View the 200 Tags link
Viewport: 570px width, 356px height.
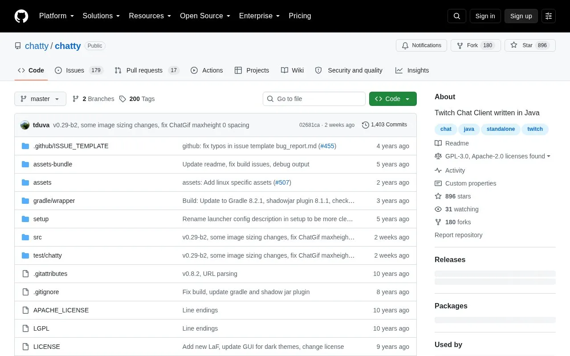pyautogui.click(x=137, y=99)
